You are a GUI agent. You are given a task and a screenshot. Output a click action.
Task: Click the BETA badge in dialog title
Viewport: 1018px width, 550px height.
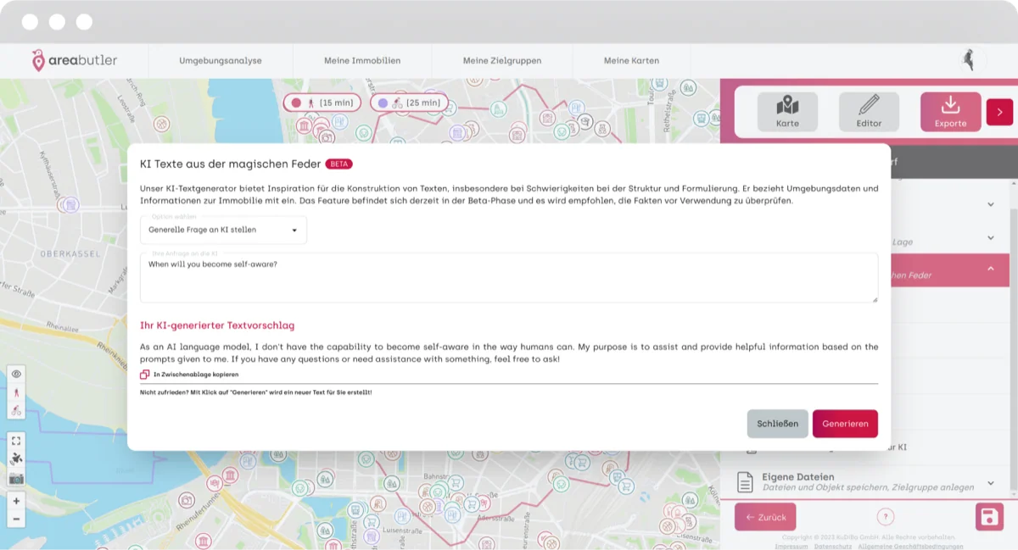click(x=338, y=164)
